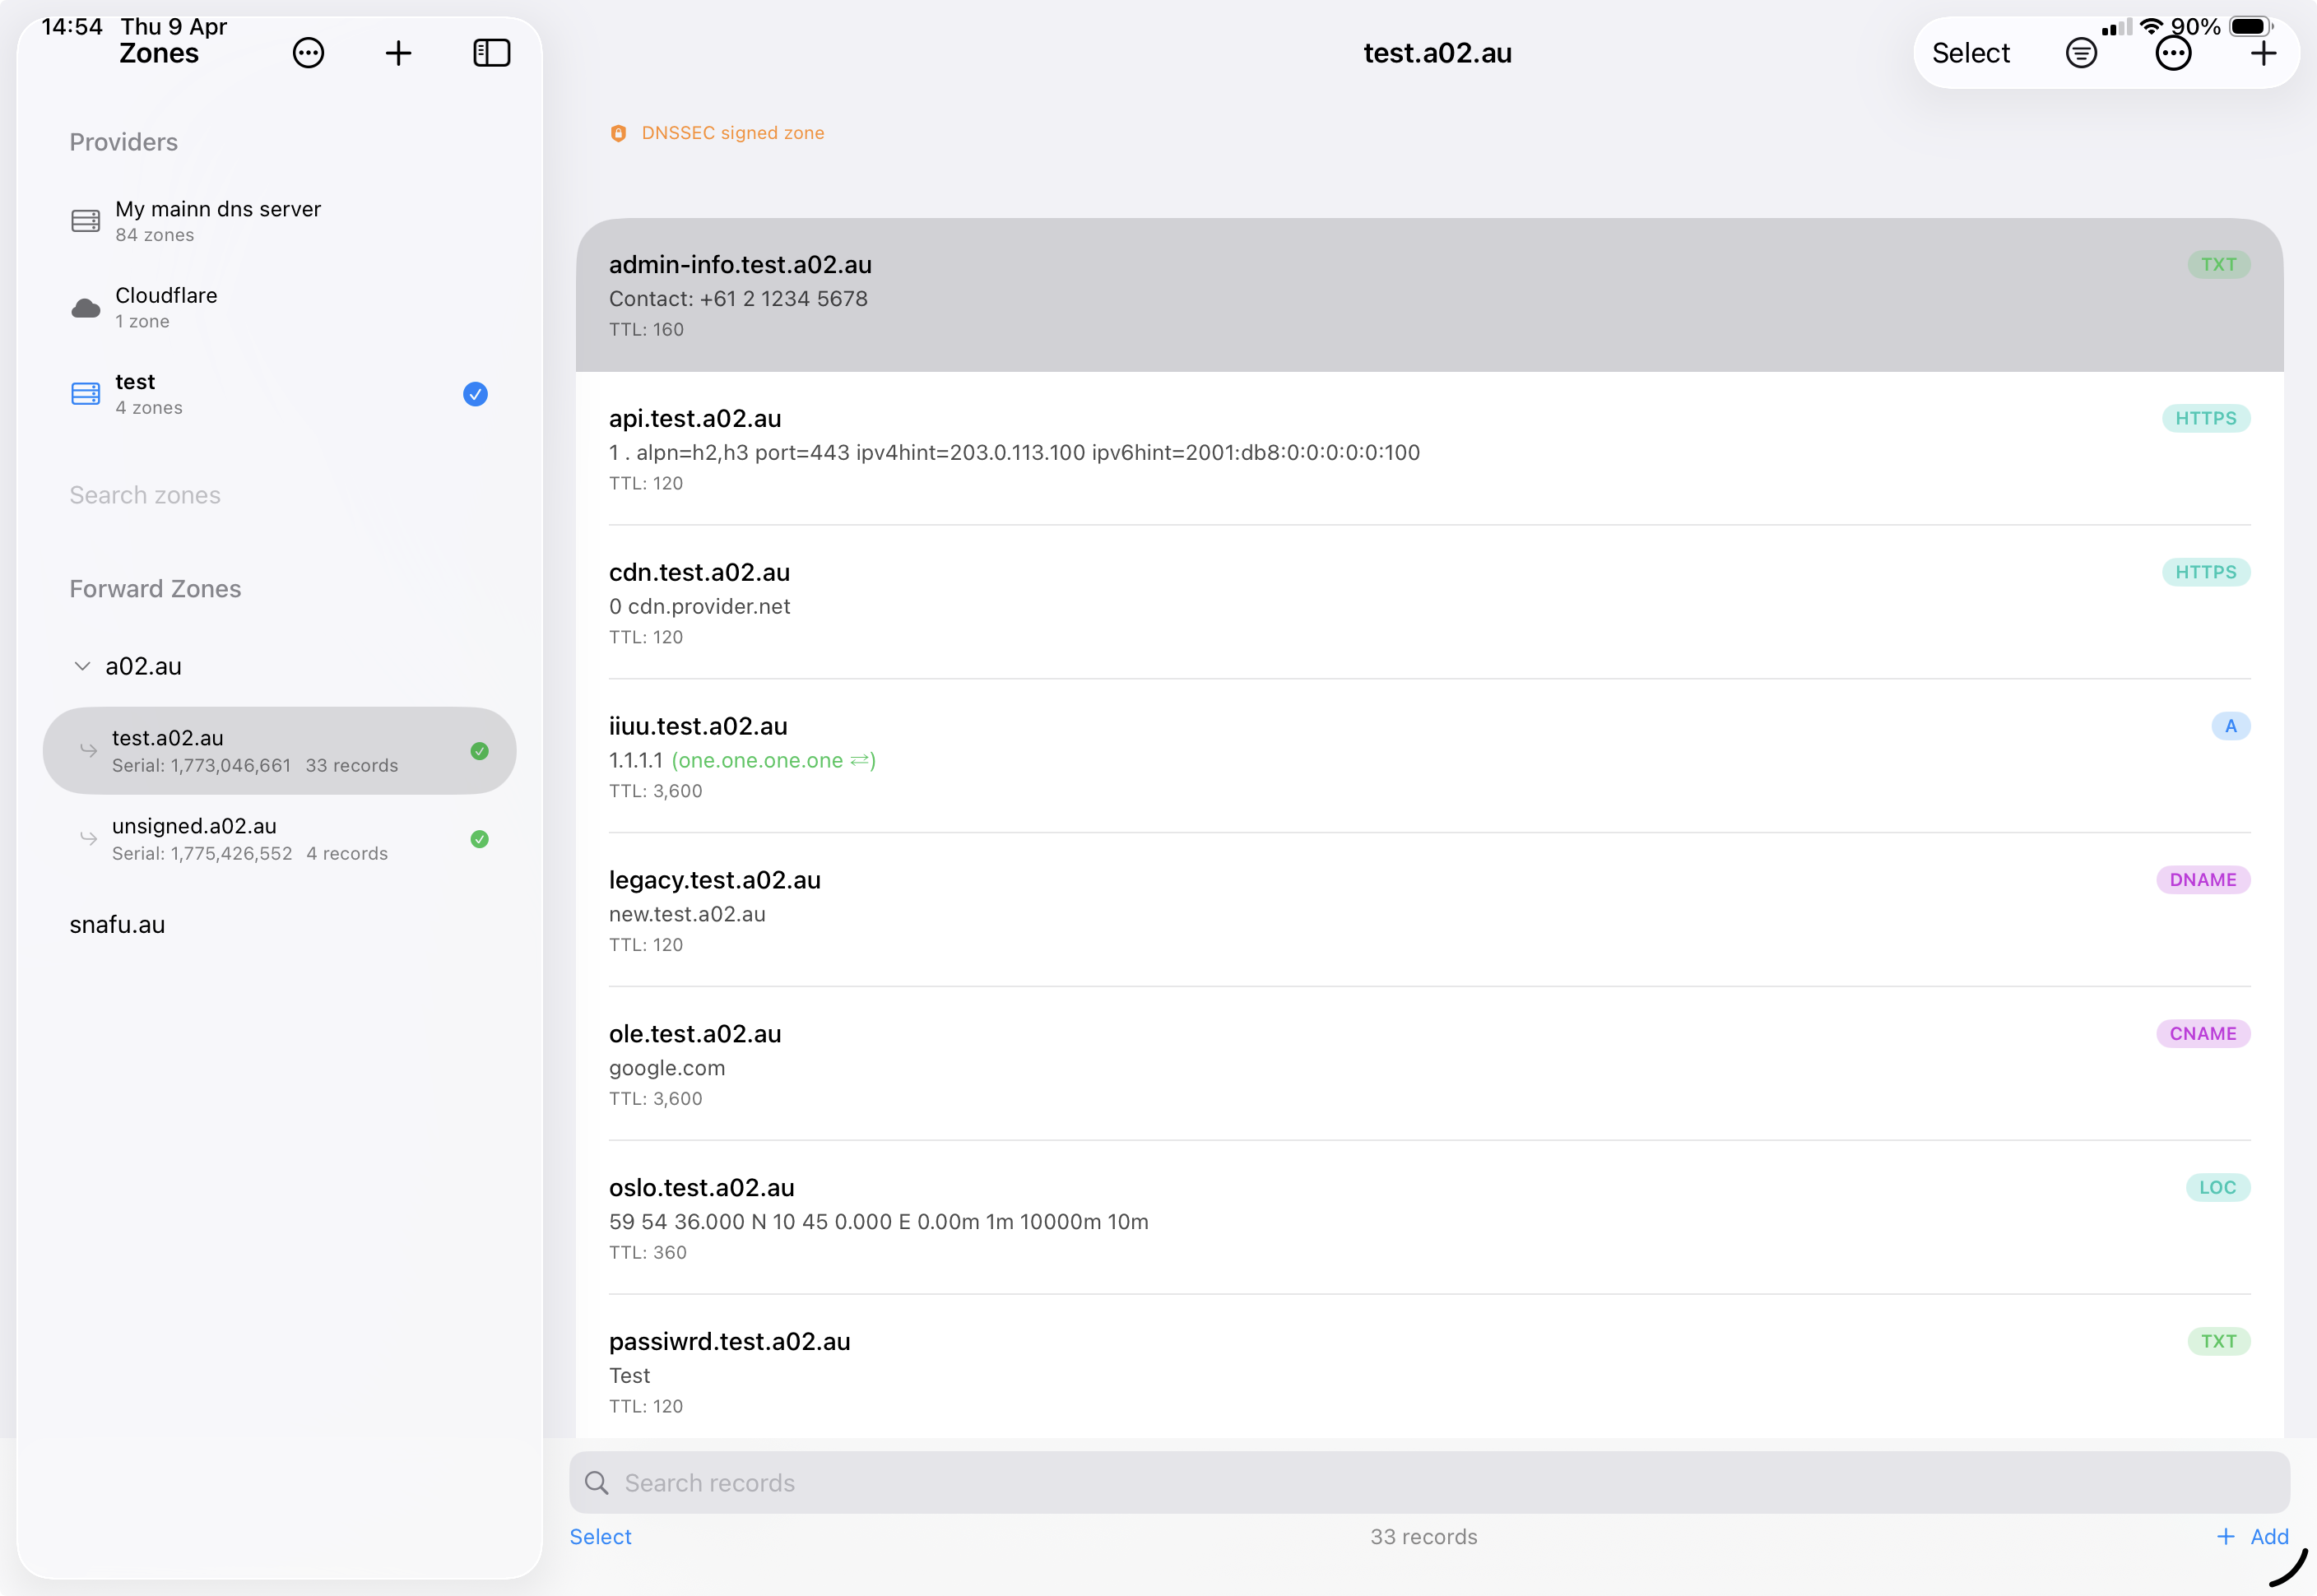Click the DNSSEC signed zone label

pos(733,133)
